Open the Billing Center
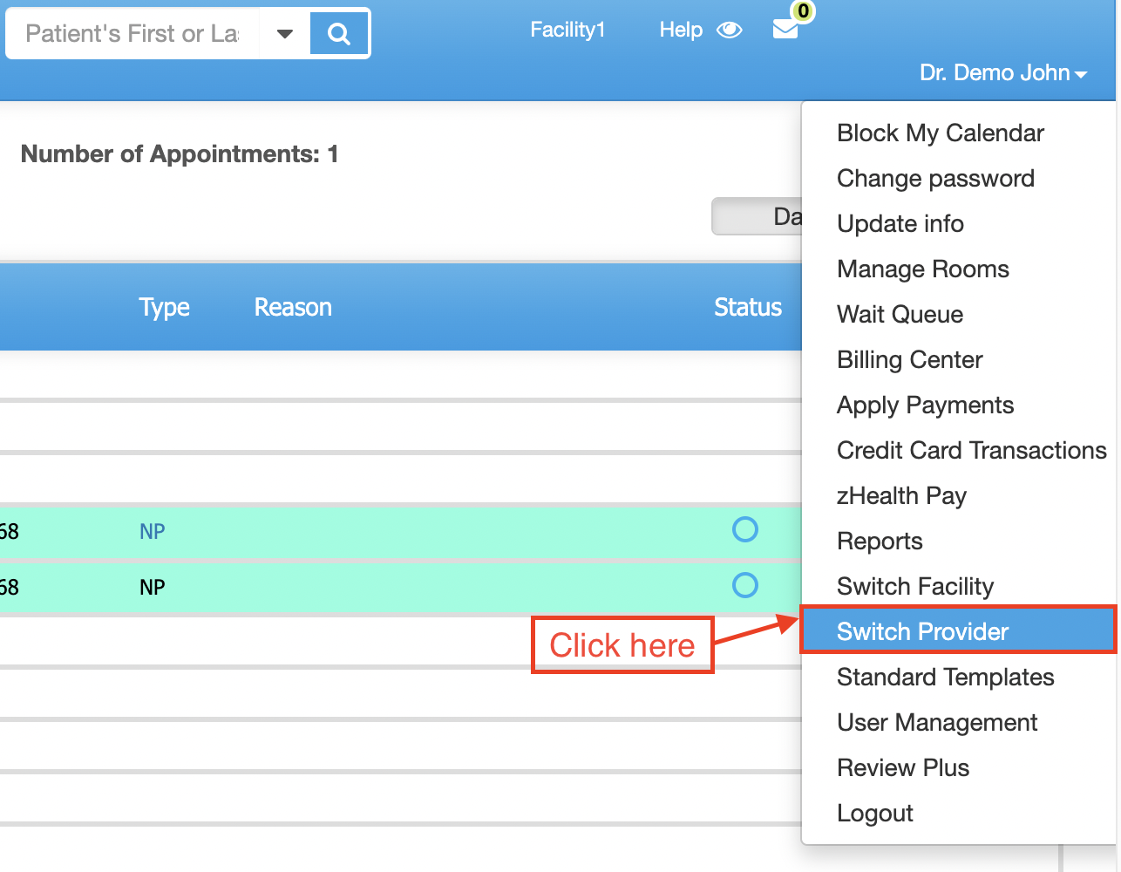The image size is (1121, 872). coord(909,359)
